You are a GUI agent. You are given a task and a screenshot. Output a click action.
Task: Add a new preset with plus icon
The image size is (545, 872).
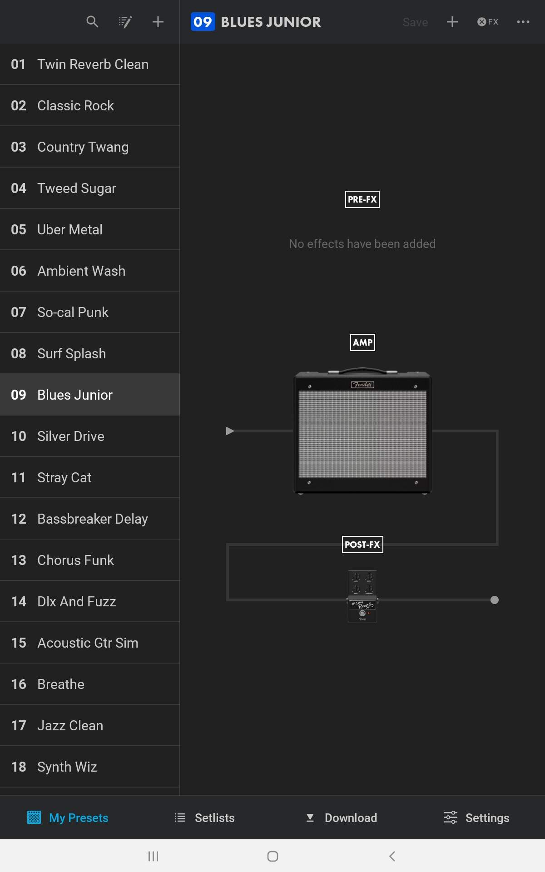coord(158,22)
